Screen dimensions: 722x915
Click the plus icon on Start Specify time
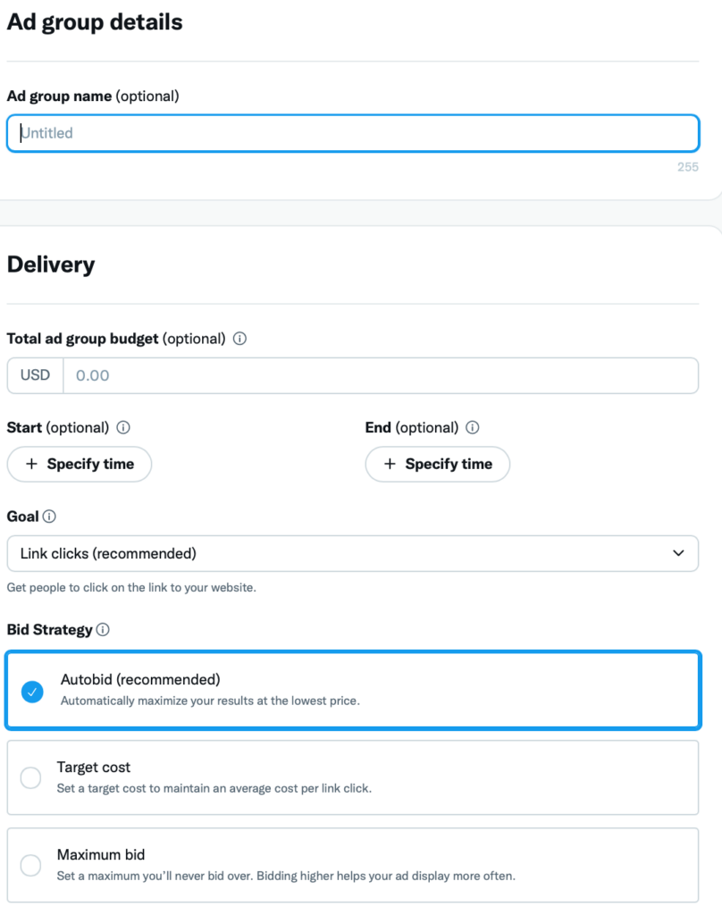coord(29,464)
